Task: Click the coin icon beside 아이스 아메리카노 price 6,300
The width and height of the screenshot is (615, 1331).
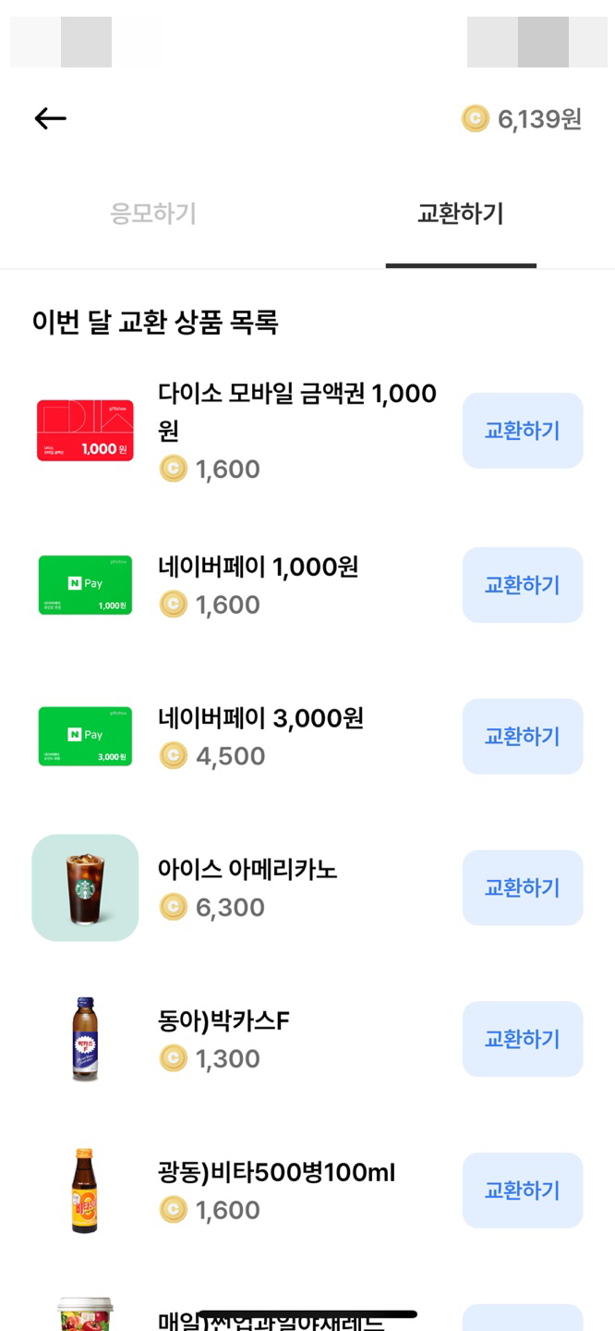Action: point(175,907)
